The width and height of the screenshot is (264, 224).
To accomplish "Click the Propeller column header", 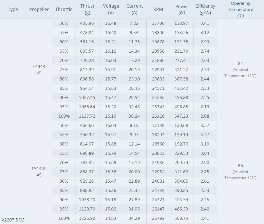I will pyautogui.click(x=39, y=9).
